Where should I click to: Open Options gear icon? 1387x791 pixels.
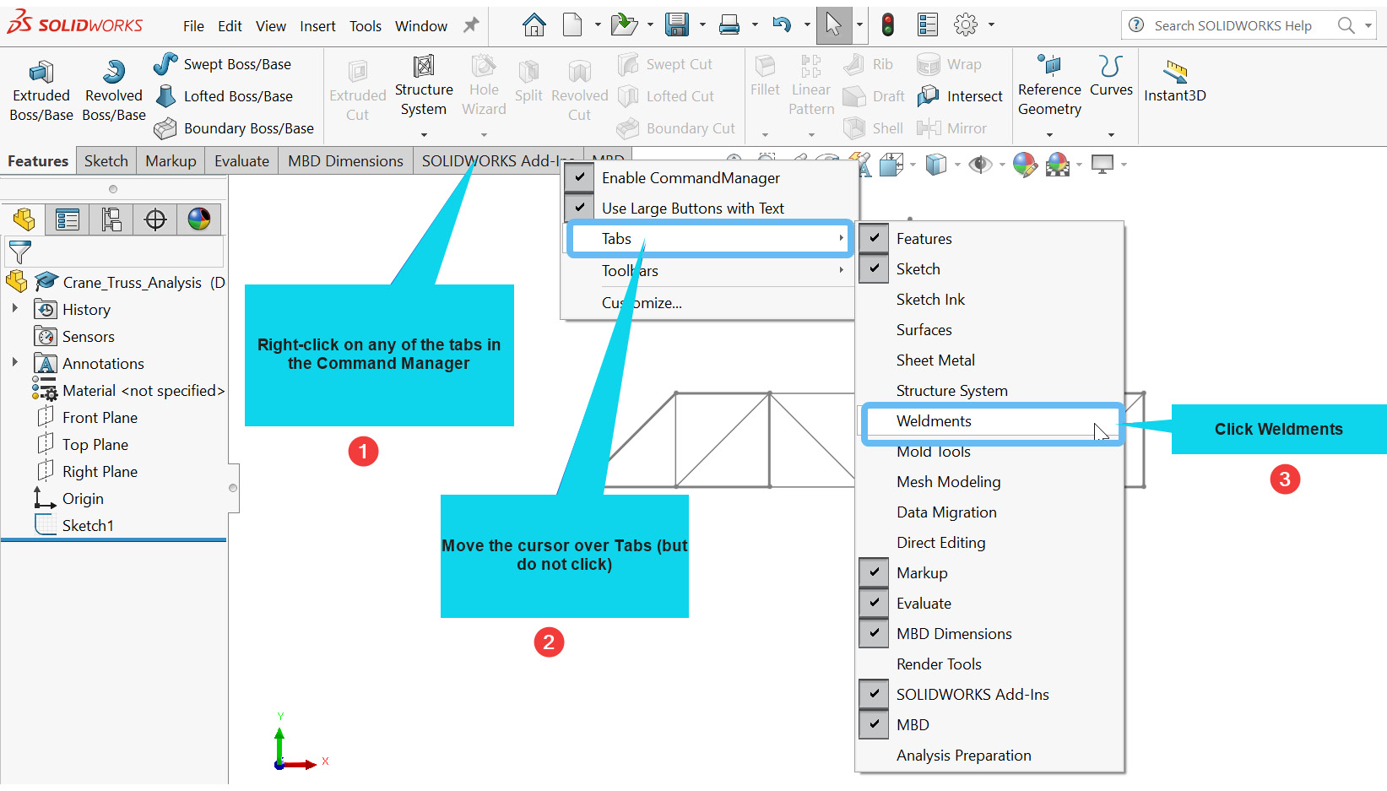966,25
